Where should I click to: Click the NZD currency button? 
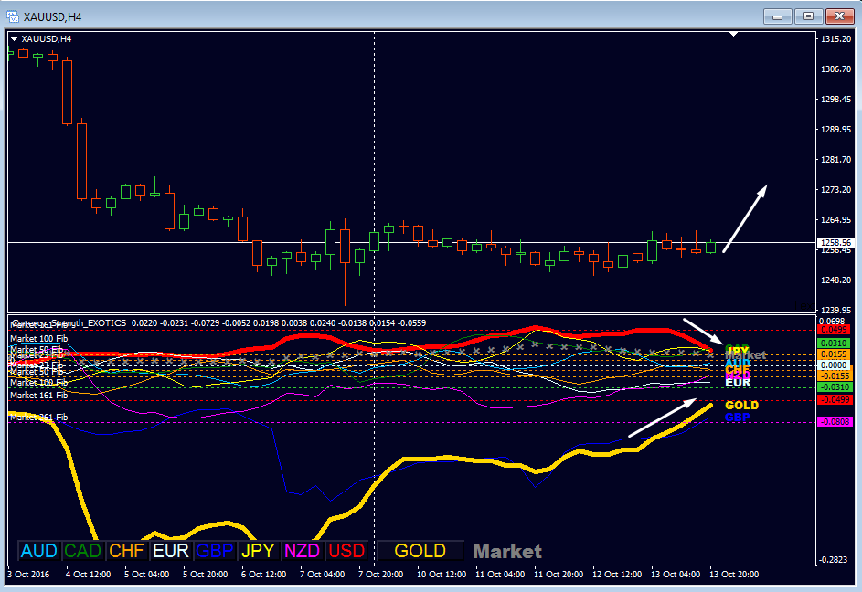(303, 551)
